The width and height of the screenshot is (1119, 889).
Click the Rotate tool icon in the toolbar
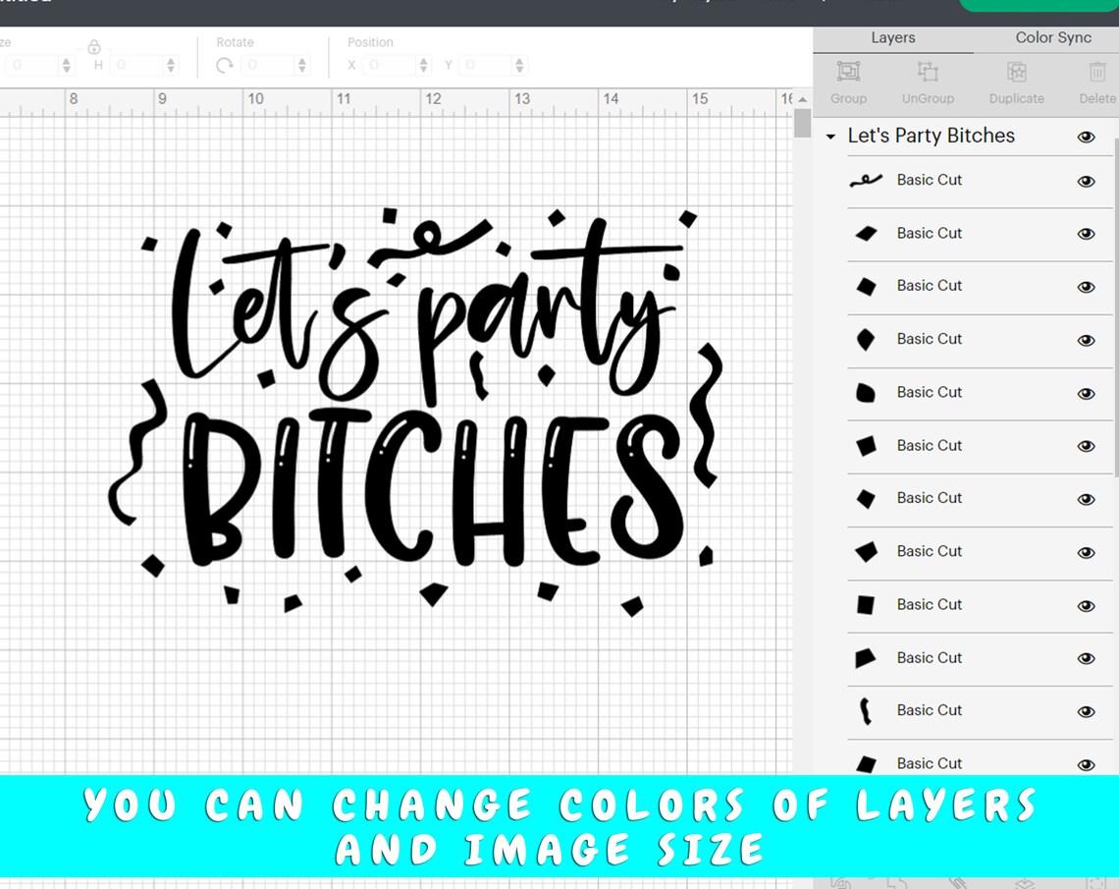tap(224, 65)
